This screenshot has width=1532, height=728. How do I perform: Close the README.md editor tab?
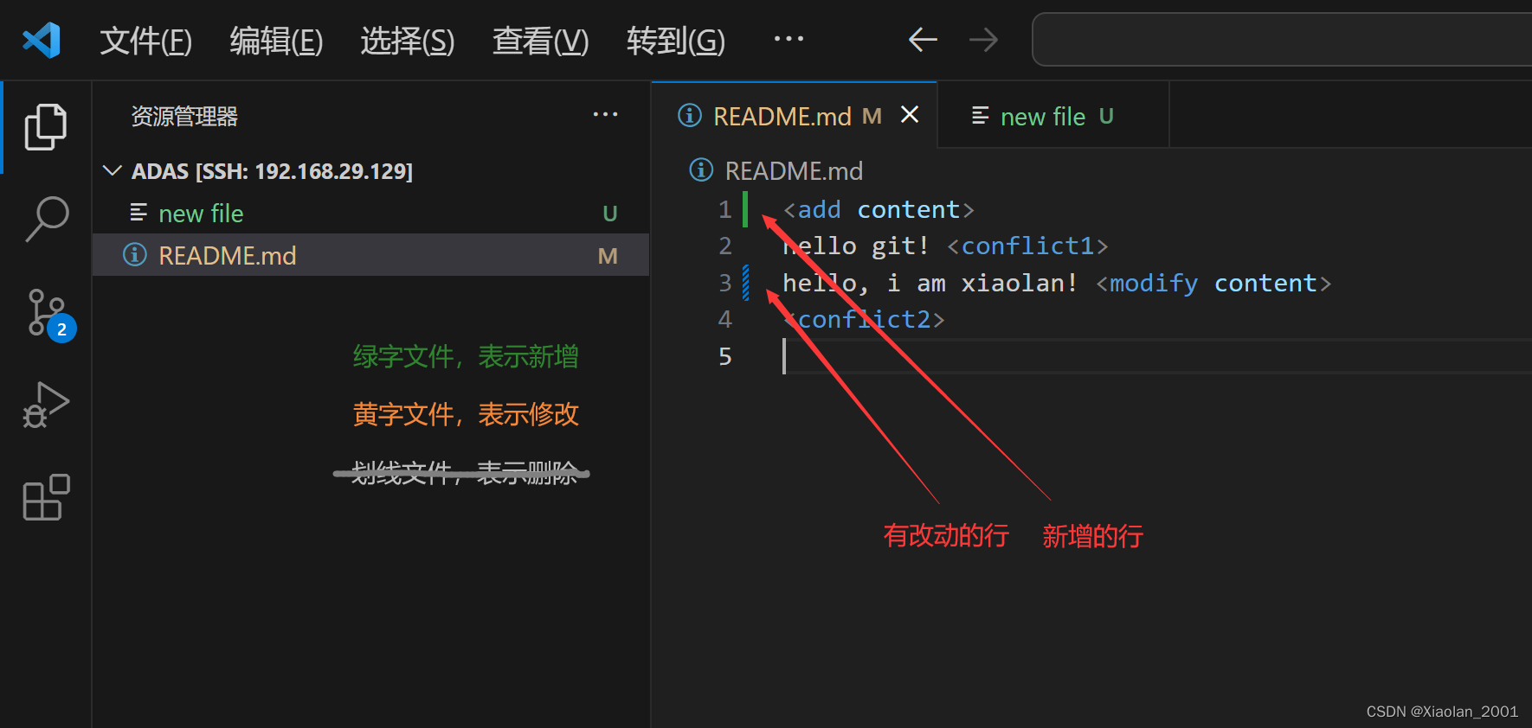[910, 115]
